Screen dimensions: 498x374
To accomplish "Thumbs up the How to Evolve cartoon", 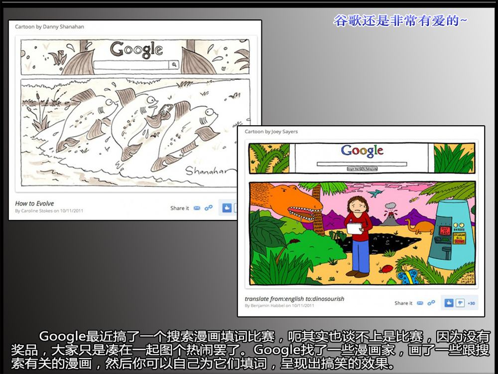I will pos(227,208).
